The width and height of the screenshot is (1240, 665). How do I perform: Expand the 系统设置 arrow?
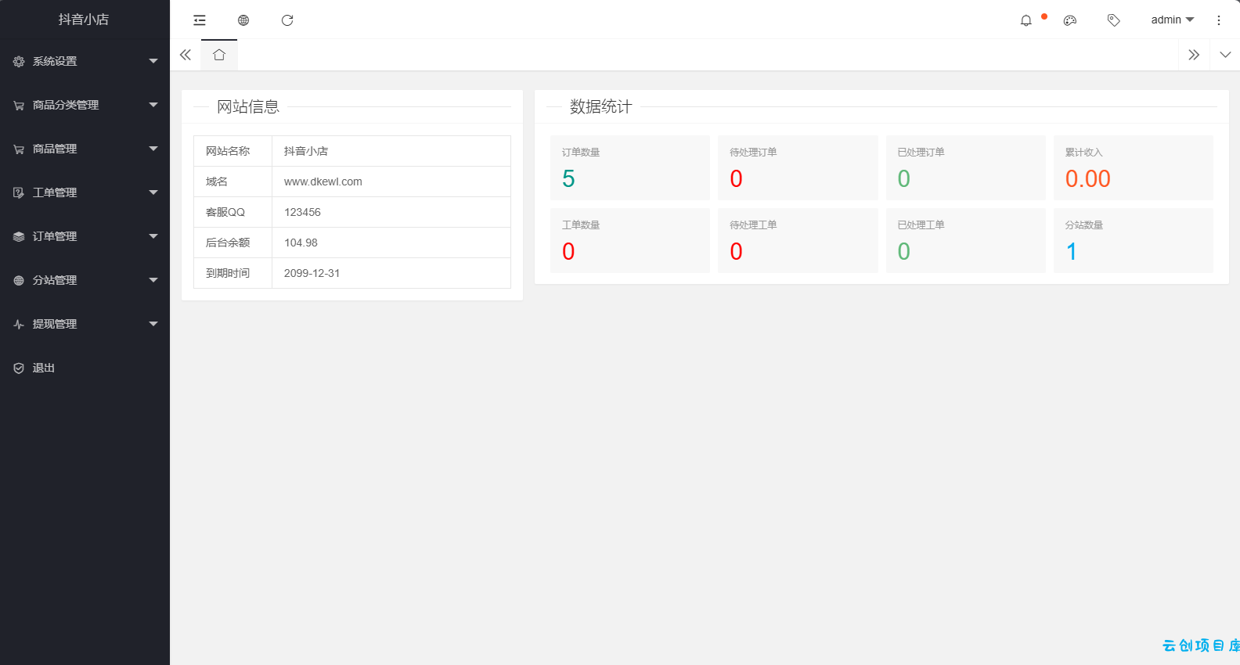pos(153,61)
